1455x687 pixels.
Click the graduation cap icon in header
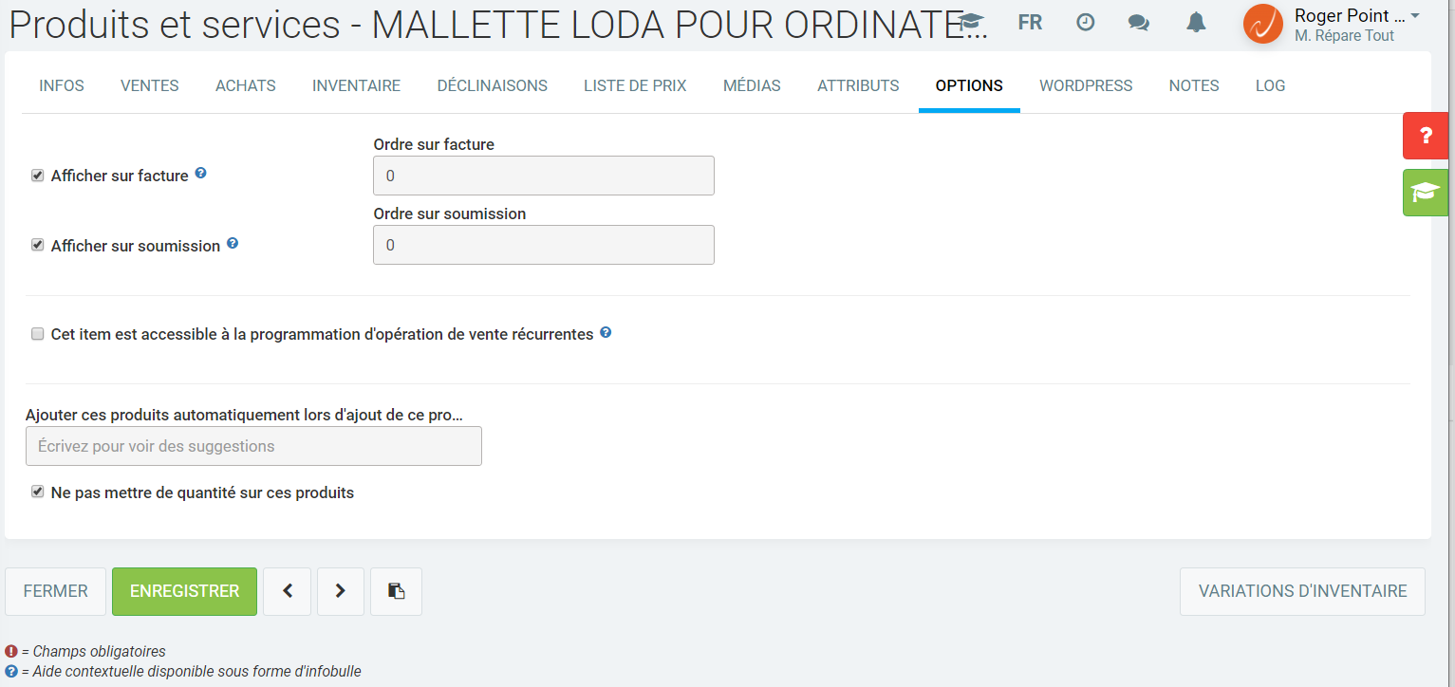pos(971,23)
